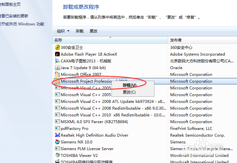The height and width of the screenshot is (163, 237).
Task: Click the Siemens PLM License Server icon
Action: click(58, 149)
